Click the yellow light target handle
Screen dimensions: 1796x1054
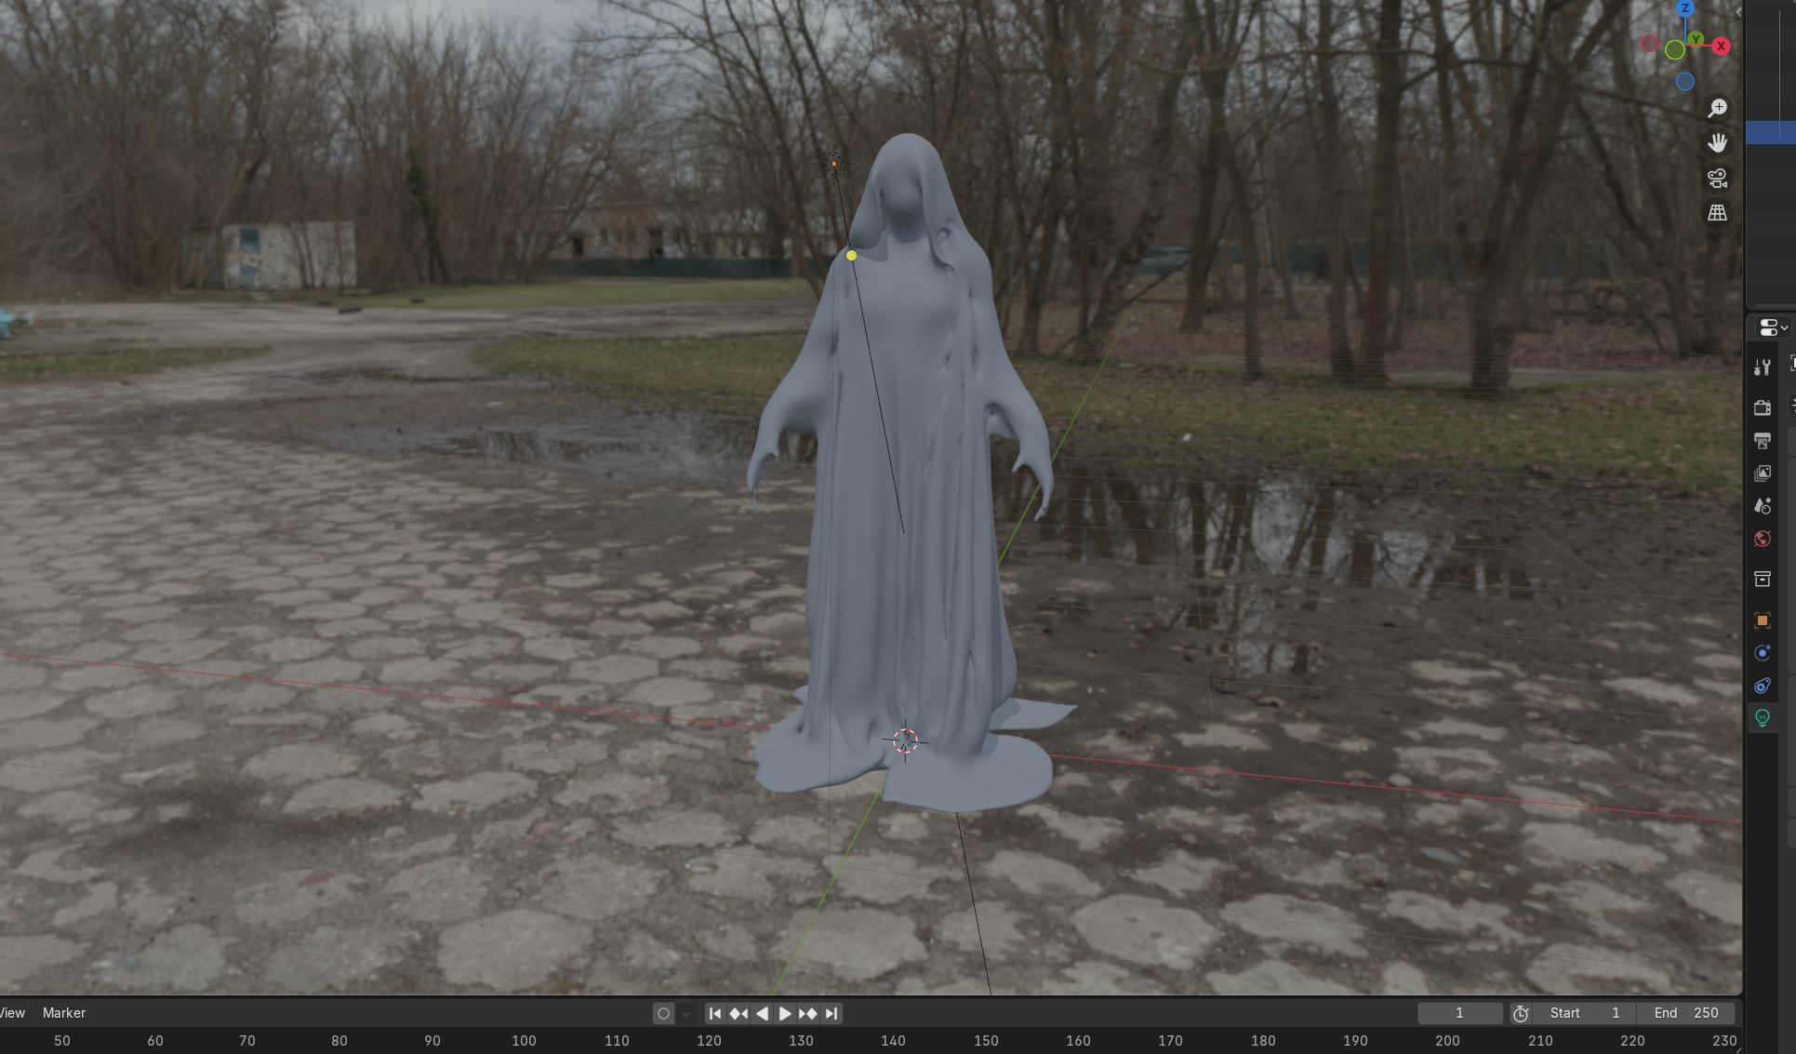(851, 255)
